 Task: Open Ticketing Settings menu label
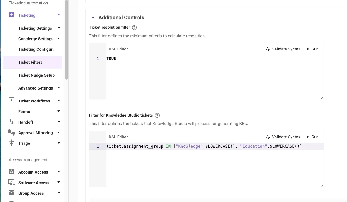(x=35, y=28)
